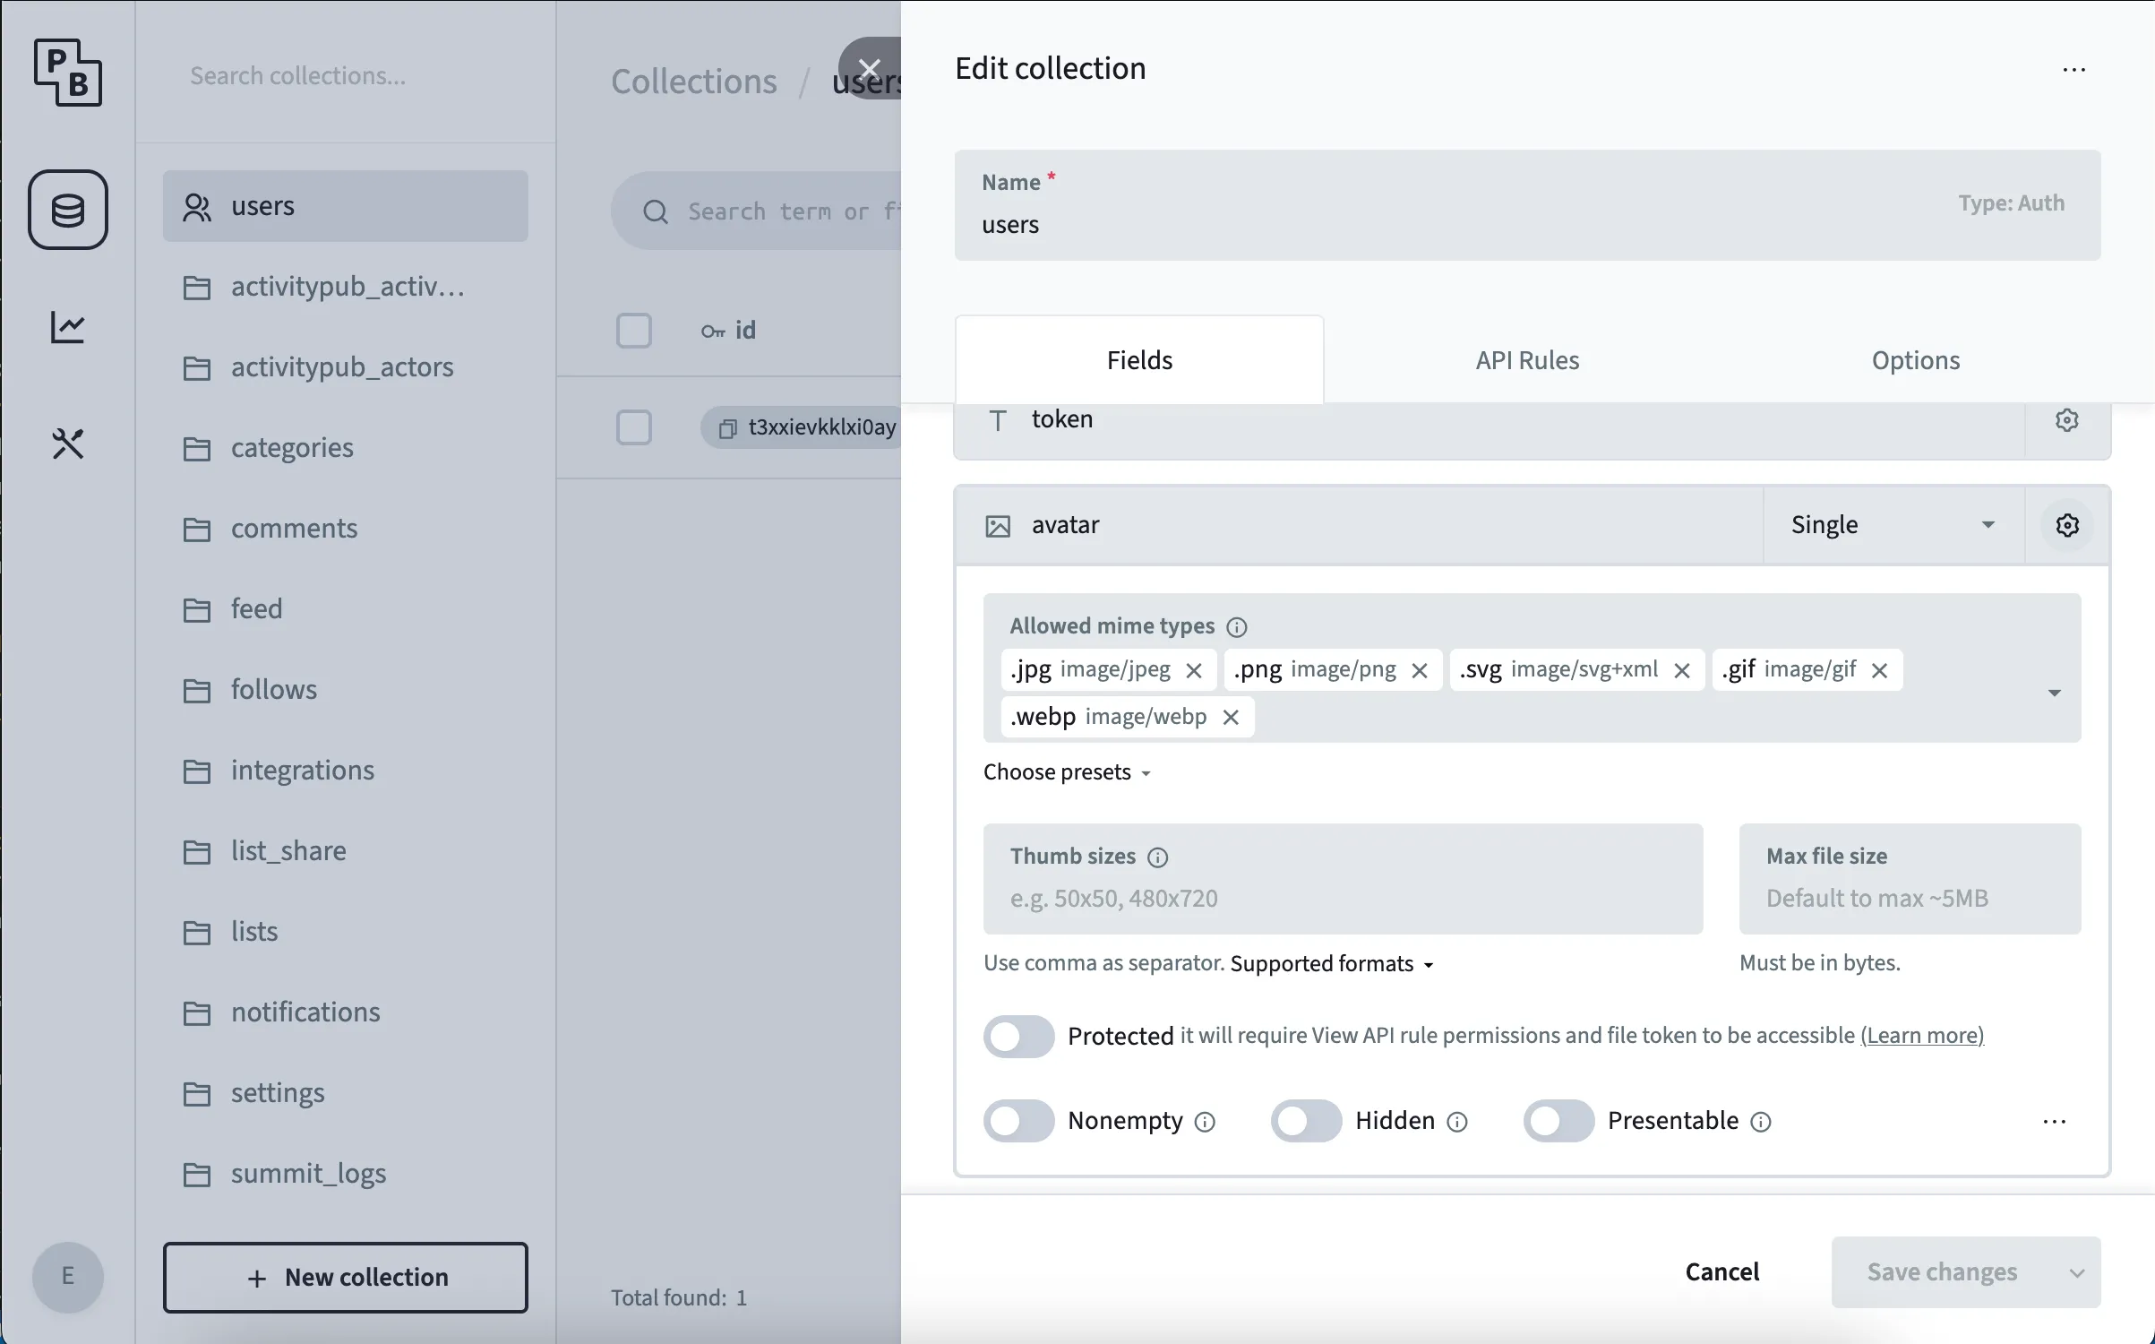
Task: Open the Learn more link
Action: pyautogui.click(x=1922, y=1036)
